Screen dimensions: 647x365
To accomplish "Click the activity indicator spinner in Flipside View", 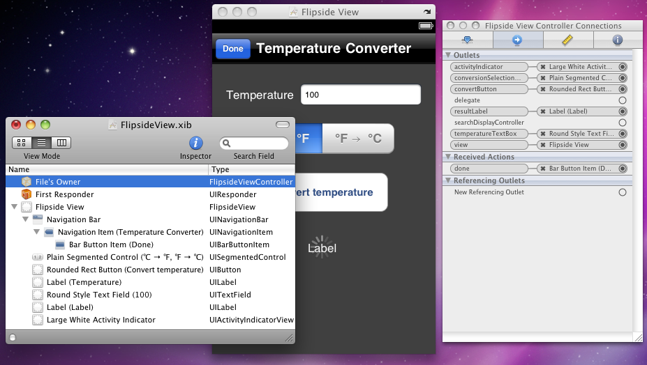I will click(322, 247).
